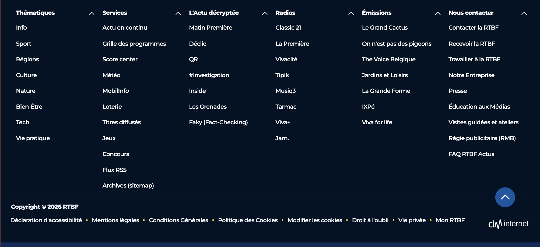
Task: Open the Nature link
Action: [26, 91]
